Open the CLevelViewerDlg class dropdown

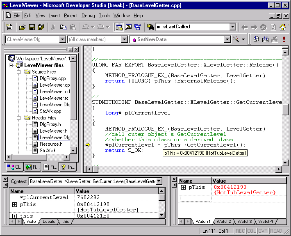[x=63, y=39]
